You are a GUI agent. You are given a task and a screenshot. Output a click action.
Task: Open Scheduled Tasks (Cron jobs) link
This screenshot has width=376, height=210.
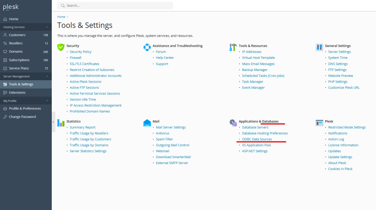click(263, 76)
